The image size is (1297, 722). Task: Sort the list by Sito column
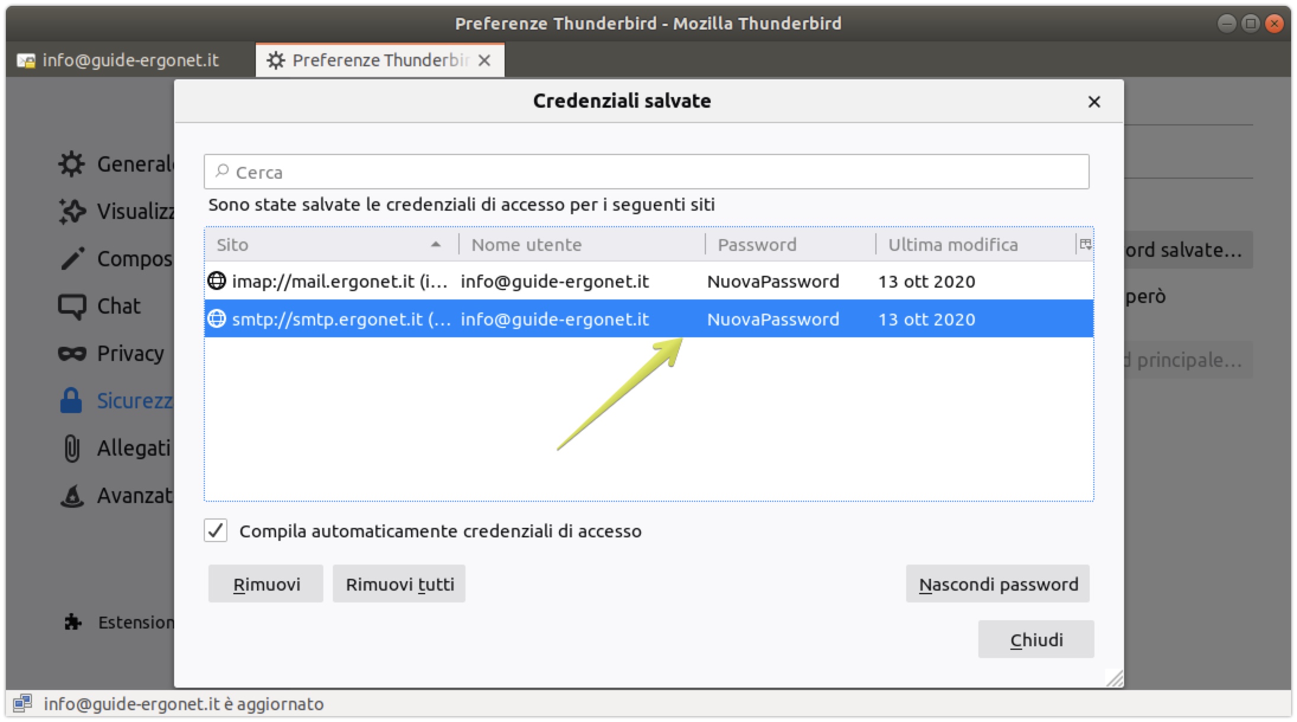click(332, 244)
